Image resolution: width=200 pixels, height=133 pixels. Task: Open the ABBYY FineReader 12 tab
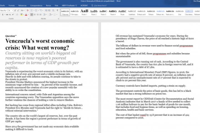69,6
